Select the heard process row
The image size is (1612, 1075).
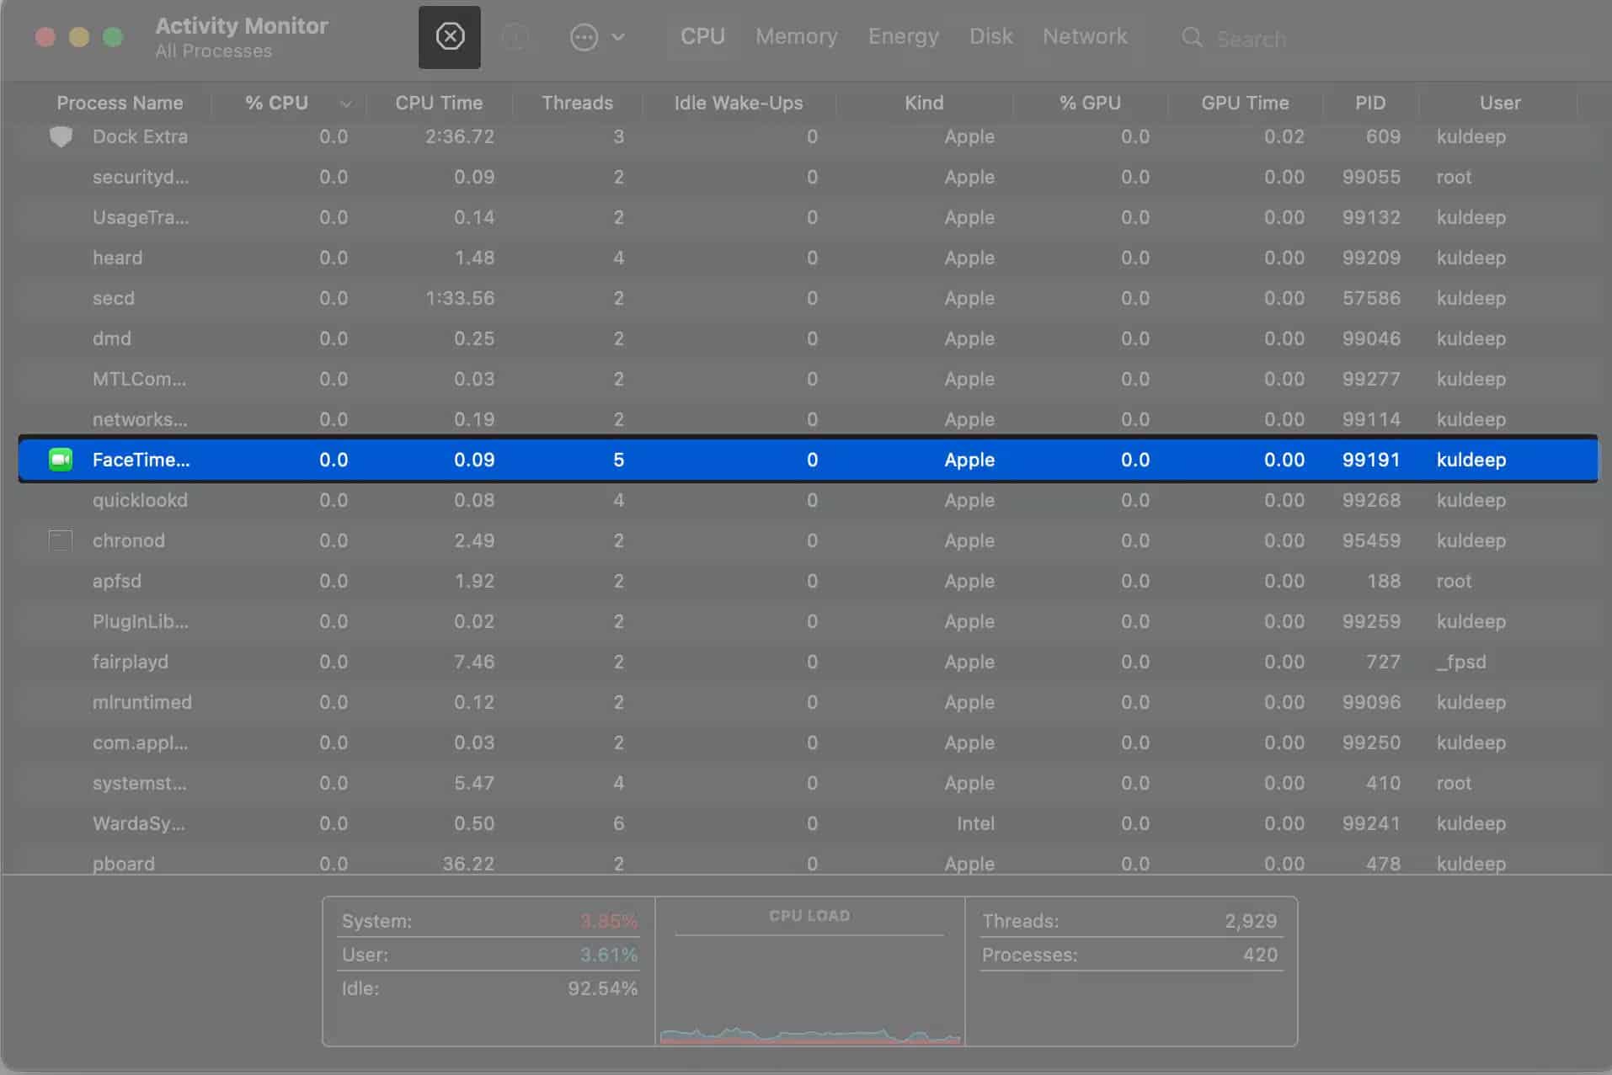808,258
